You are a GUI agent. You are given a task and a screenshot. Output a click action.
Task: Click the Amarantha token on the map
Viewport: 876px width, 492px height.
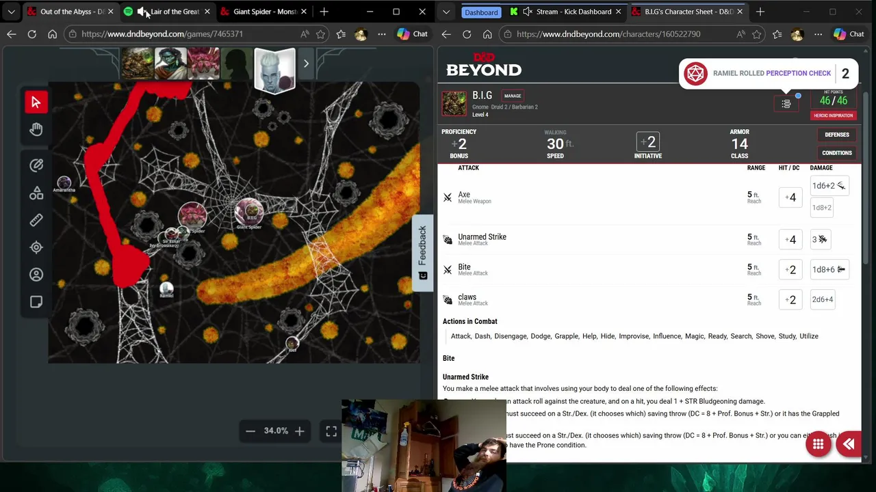pos(64,183)
